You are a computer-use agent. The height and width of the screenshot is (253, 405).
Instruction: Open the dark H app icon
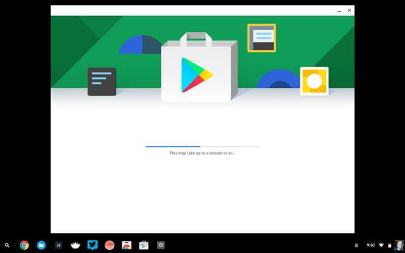(x=59, y=246)
